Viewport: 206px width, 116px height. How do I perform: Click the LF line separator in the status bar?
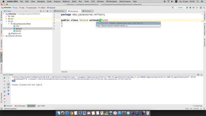[191, 109]
